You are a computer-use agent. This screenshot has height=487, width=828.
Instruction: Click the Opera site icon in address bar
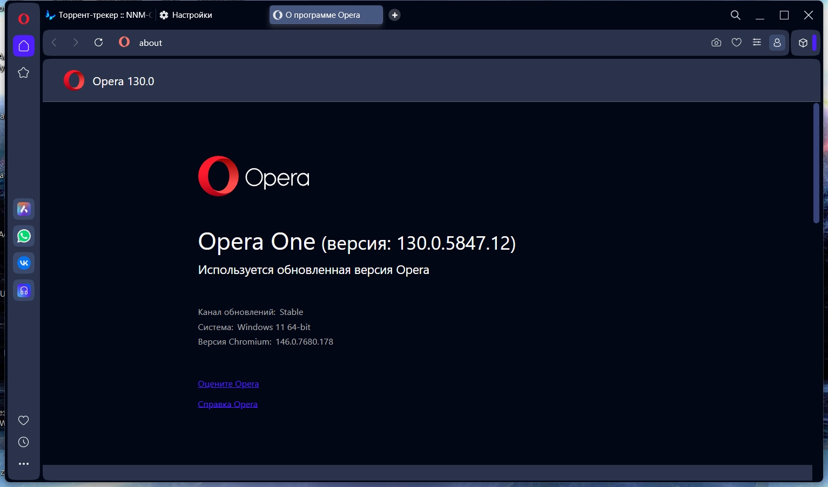click(124, 42)
